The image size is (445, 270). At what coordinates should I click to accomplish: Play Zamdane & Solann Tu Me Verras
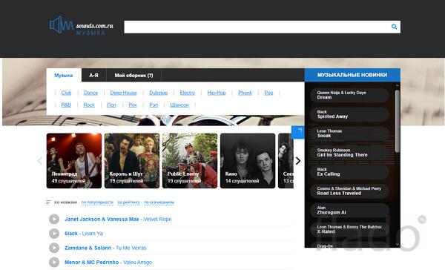54,248
